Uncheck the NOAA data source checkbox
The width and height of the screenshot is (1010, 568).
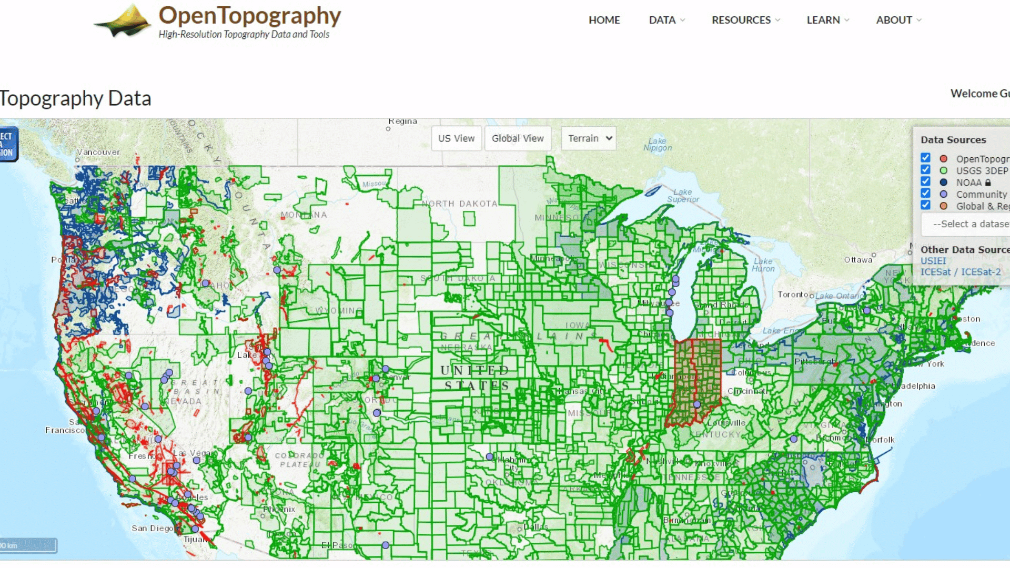(x=926, y=181)
